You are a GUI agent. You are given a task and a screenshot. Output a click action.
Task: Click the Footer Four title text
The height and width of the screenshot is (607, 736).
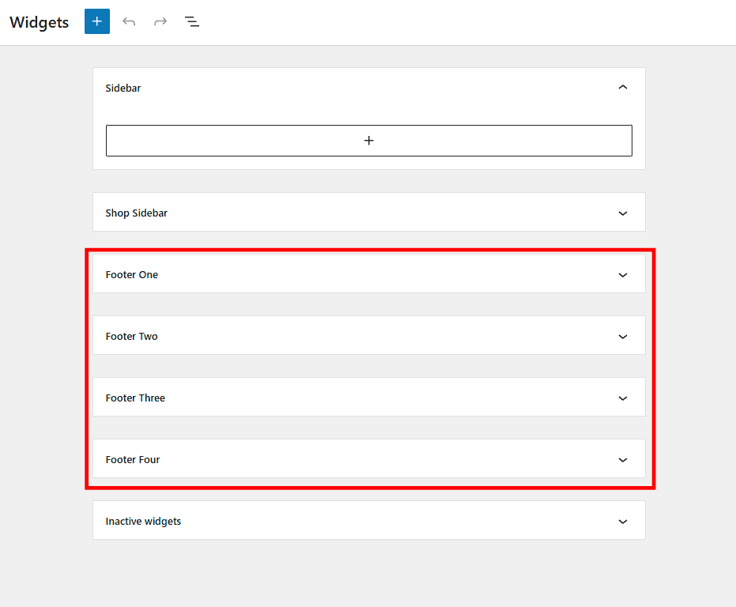[x=133, y=459]
